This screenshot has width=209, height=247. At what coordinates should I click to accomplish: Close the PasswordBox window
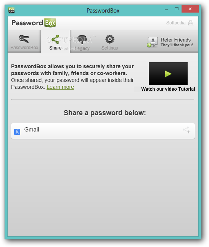[190, 9]
